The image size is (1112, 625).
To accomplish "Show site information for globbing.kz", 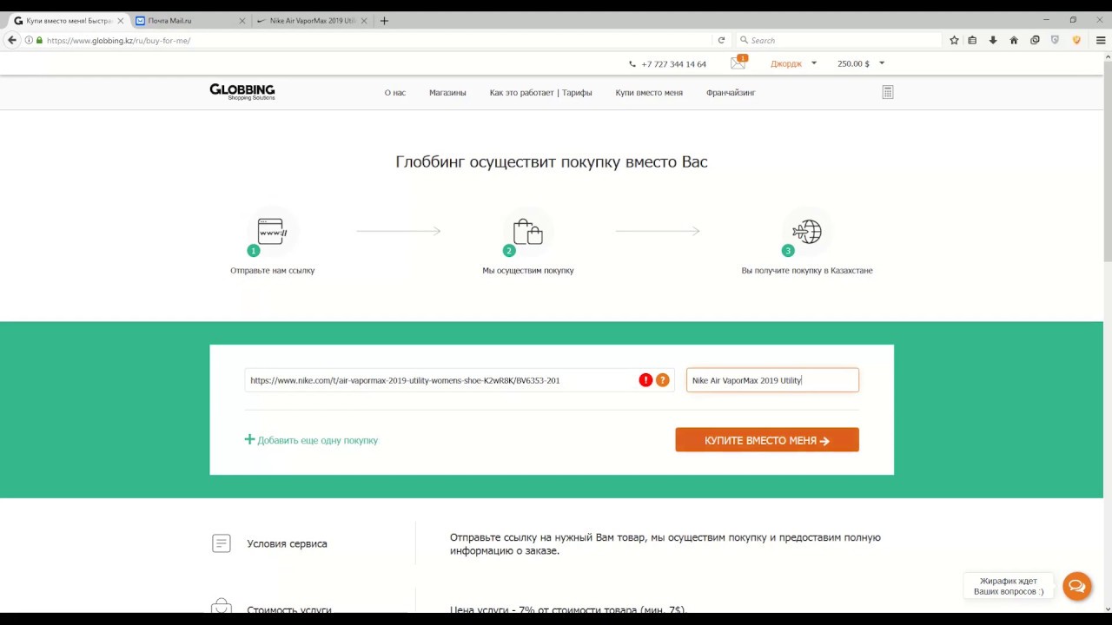I will tap(29, 40).
